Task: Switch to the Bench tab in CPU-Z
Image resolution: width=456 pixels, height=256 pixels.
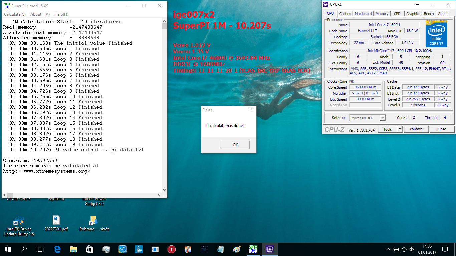Action: (x=429, y=14)
